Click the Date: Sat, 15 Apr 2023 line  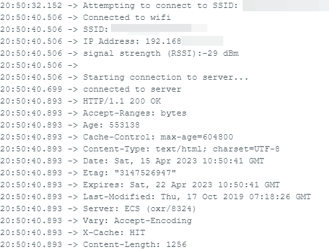pos(132,161)
